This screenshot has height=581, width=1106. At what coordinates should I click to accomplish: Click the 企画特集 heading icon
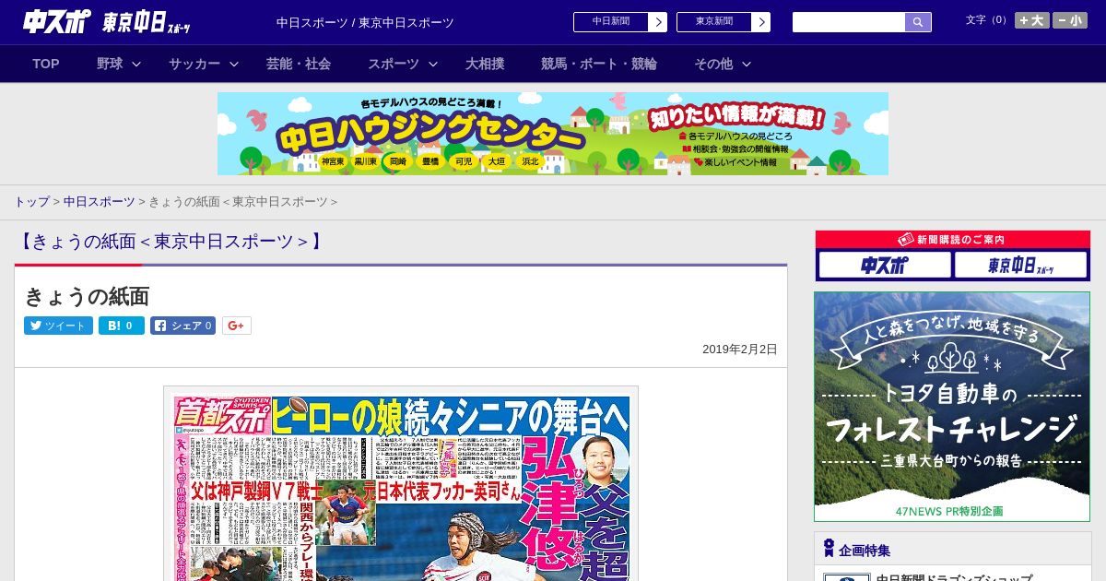click(x=829, y=549)
